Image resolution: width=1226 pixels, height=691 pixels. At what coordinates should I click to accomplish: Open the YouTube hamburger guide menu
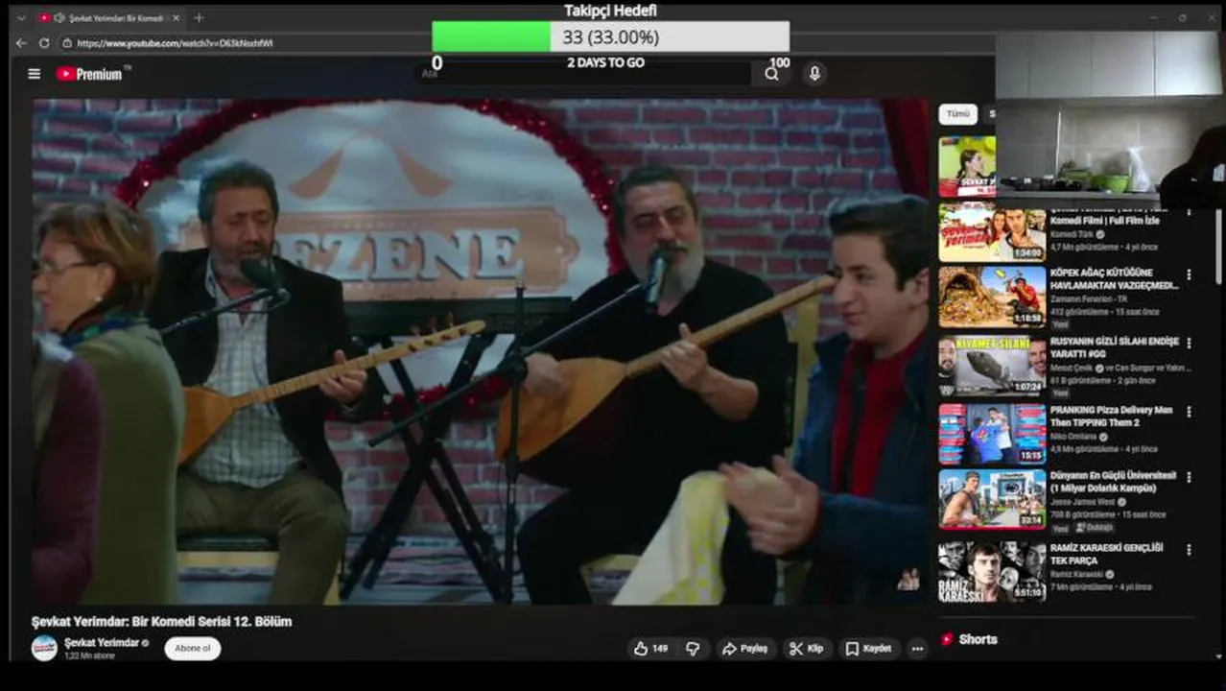(x=35, y=74)
